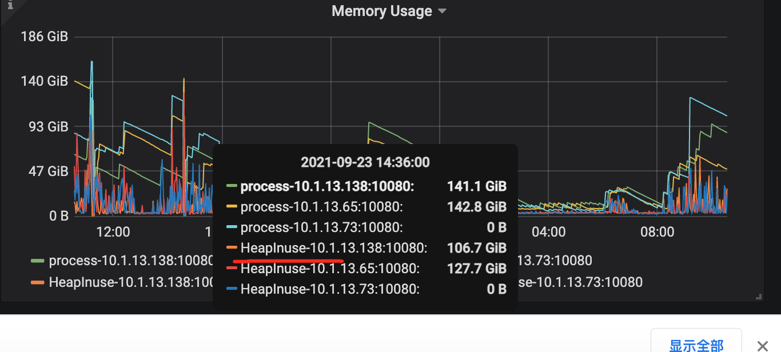Close the bottom bar with the X

(762, 346)
